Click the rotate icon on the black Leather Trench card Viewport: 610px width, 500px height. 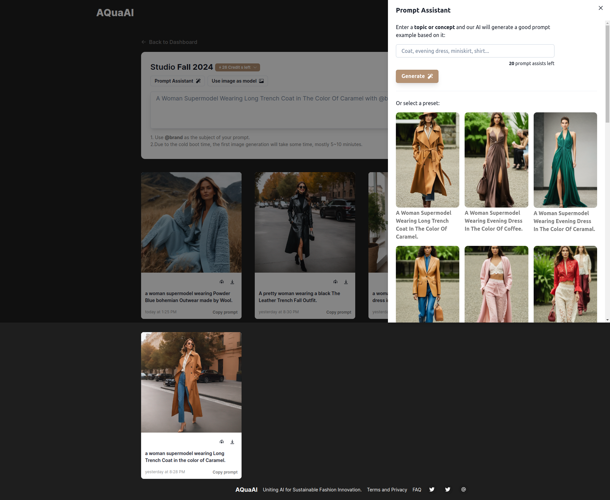[335, 282]
